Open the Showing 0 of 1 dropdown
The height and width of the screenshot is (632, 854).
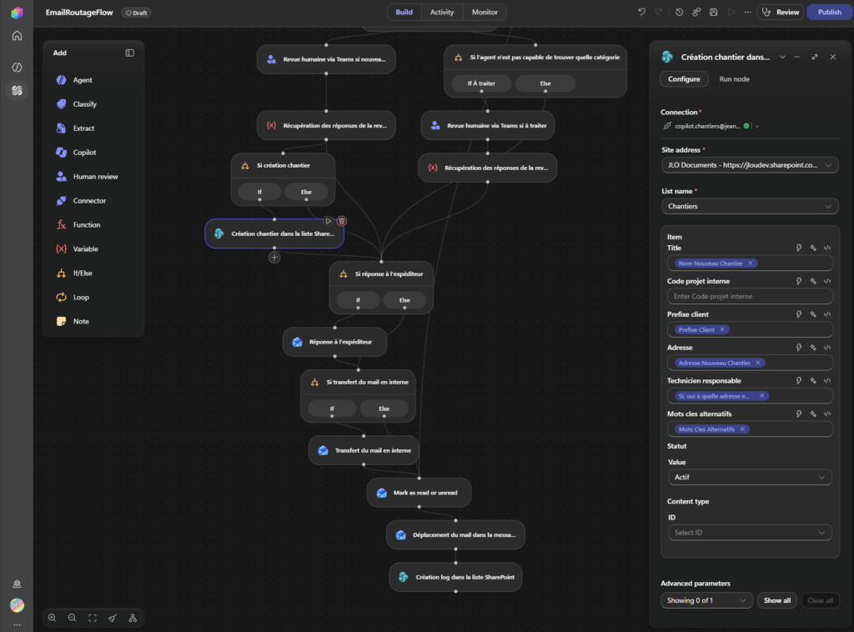(706, 600)
